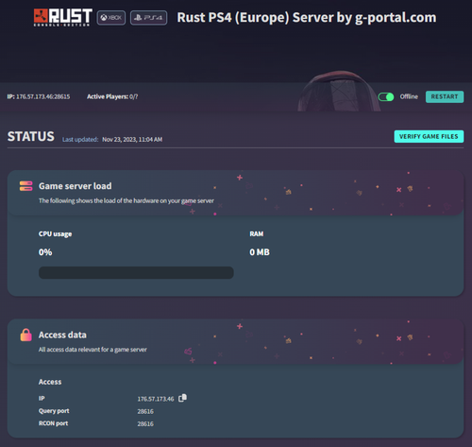
Task: Select the RCON port value 28616
Action: (x=145, y=424)
